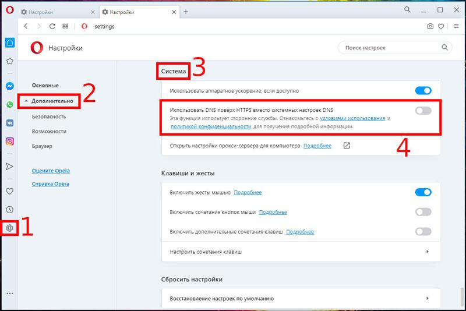The image size is (466, 311).
Task: Open VK in sidebar
Action: [x=10, y=123]
